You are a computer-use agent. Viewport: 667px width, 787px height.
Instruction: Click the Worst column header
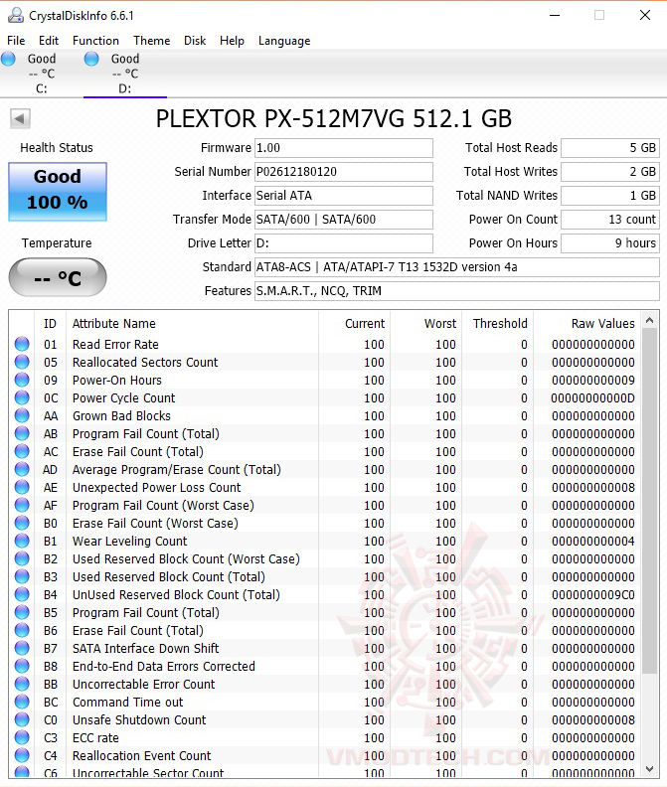point(425,323)
